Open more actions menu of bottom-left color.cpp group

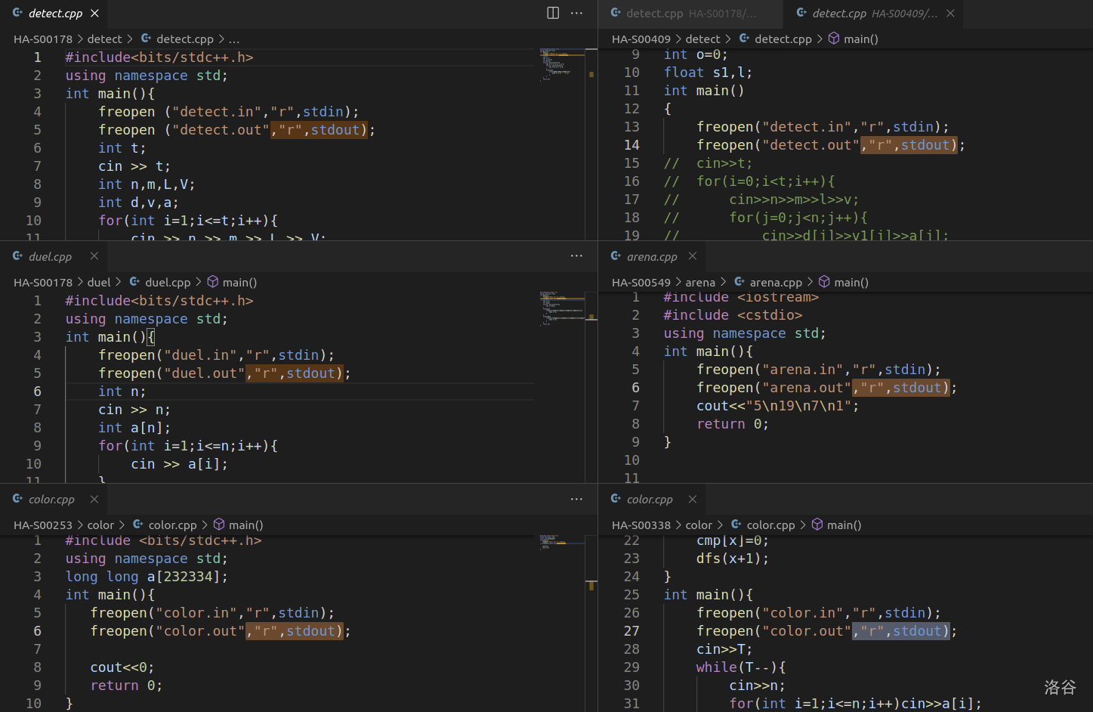coord(576,499)
